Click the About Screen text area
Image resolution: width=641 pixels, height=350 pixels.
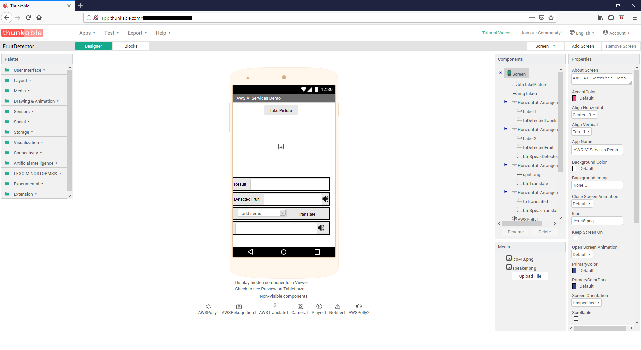602,79
